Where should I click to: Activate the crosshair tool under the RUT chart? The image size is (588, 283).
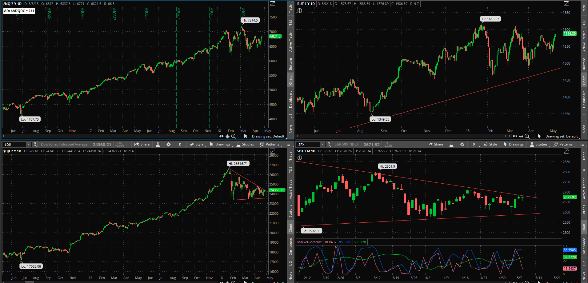pos(521,136)
